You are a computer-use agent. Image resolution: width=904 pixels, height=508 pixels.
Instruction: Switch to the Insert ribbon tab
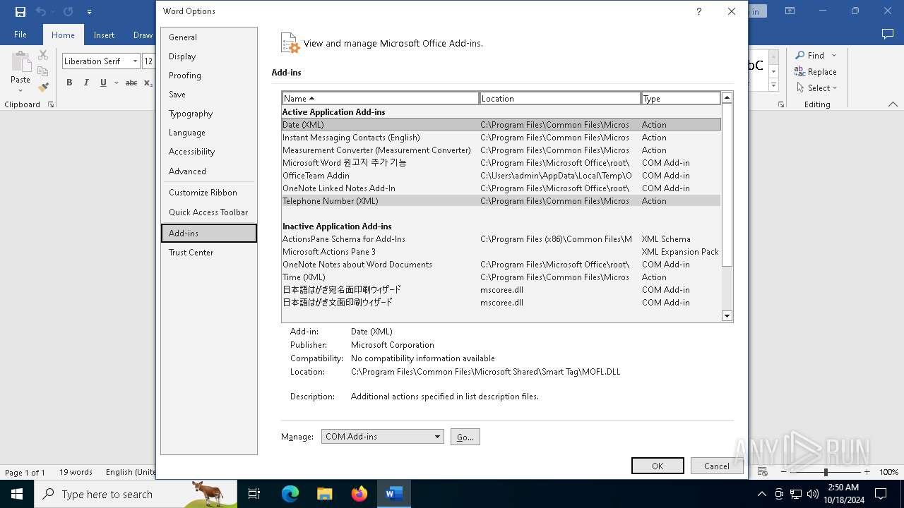pyautogui.click(x=104, y=35)
